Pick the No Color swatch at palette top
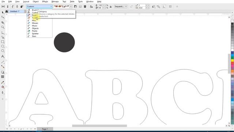This screenshot has height=132, width=234. tap(233, 21)
